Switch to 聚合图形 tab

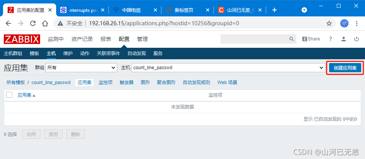pyautogui.click(x=166, y=83)
